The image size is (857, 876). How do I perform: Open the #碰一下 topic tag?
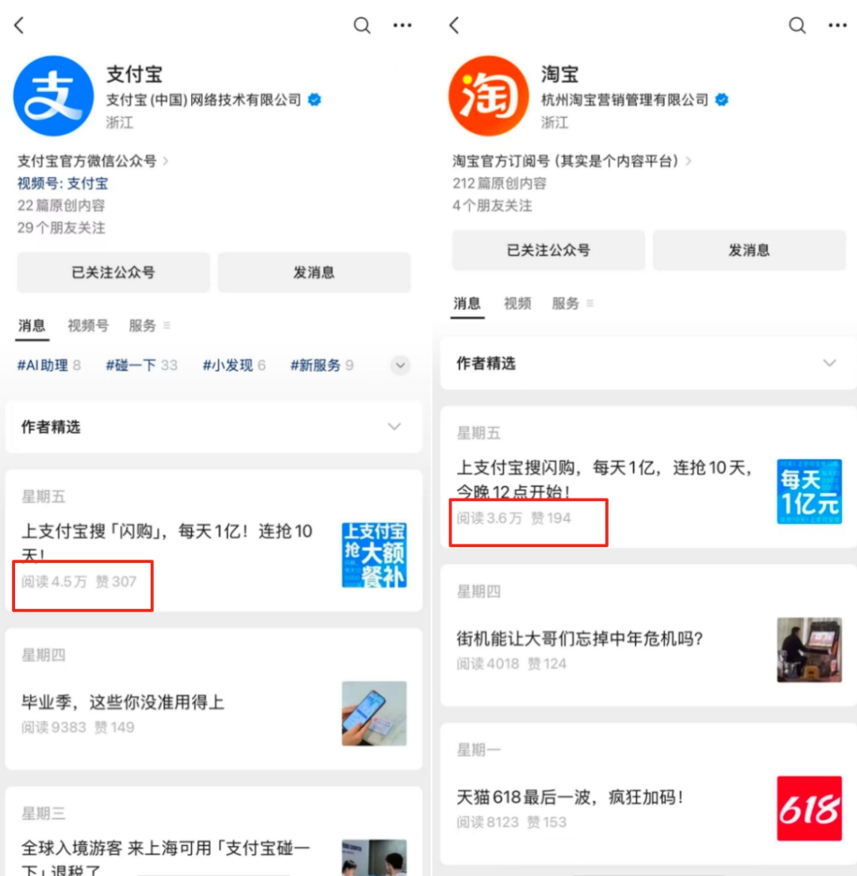pyautogui.click(x=141, y=365)
